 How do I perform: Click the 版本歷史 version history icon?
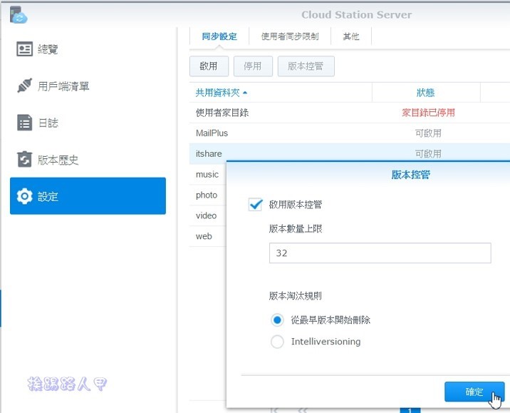(25, 160)
